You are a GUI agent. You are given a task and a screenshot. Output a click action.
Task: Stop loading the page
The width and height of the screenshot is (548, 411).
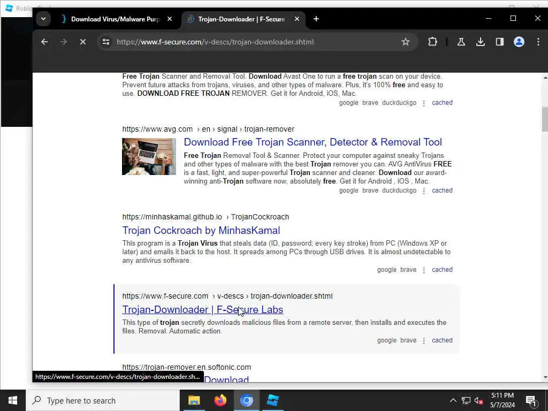(x=83, y=42)
